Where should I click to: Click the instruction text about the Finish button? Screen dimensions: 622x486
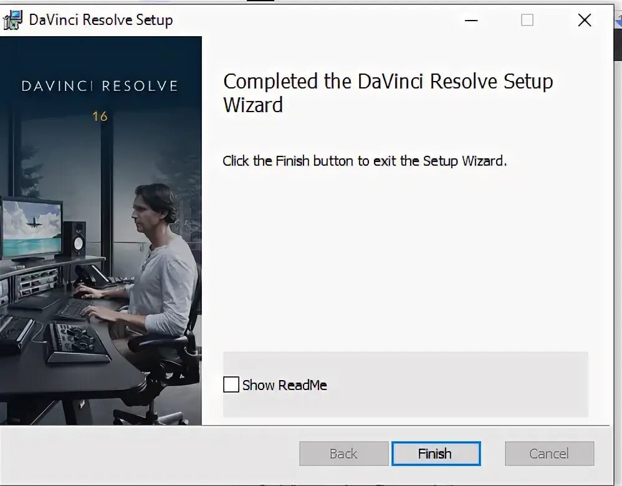pos(365,161)
